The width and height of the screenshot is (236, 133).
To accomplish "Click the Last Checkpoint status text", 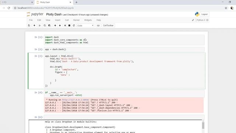I will 85,15.
